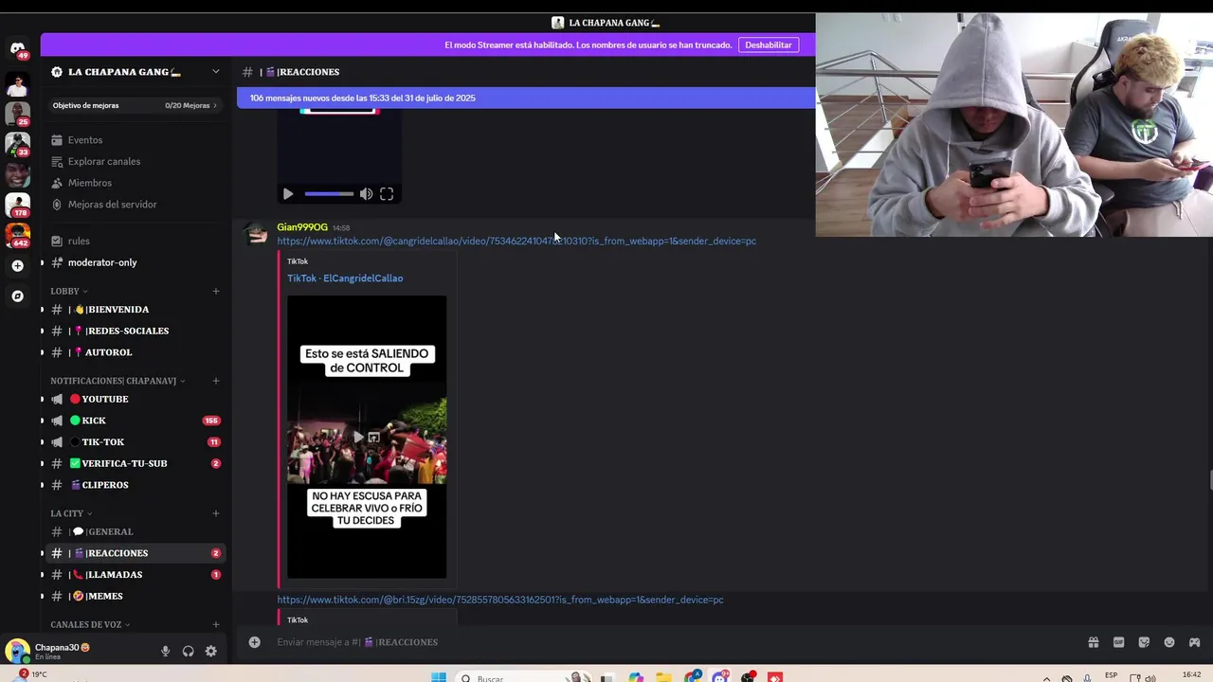Screen dimensions: 1213x682
Task: Open the LLAMADAS channel
Action: click(x=135, y=575)
